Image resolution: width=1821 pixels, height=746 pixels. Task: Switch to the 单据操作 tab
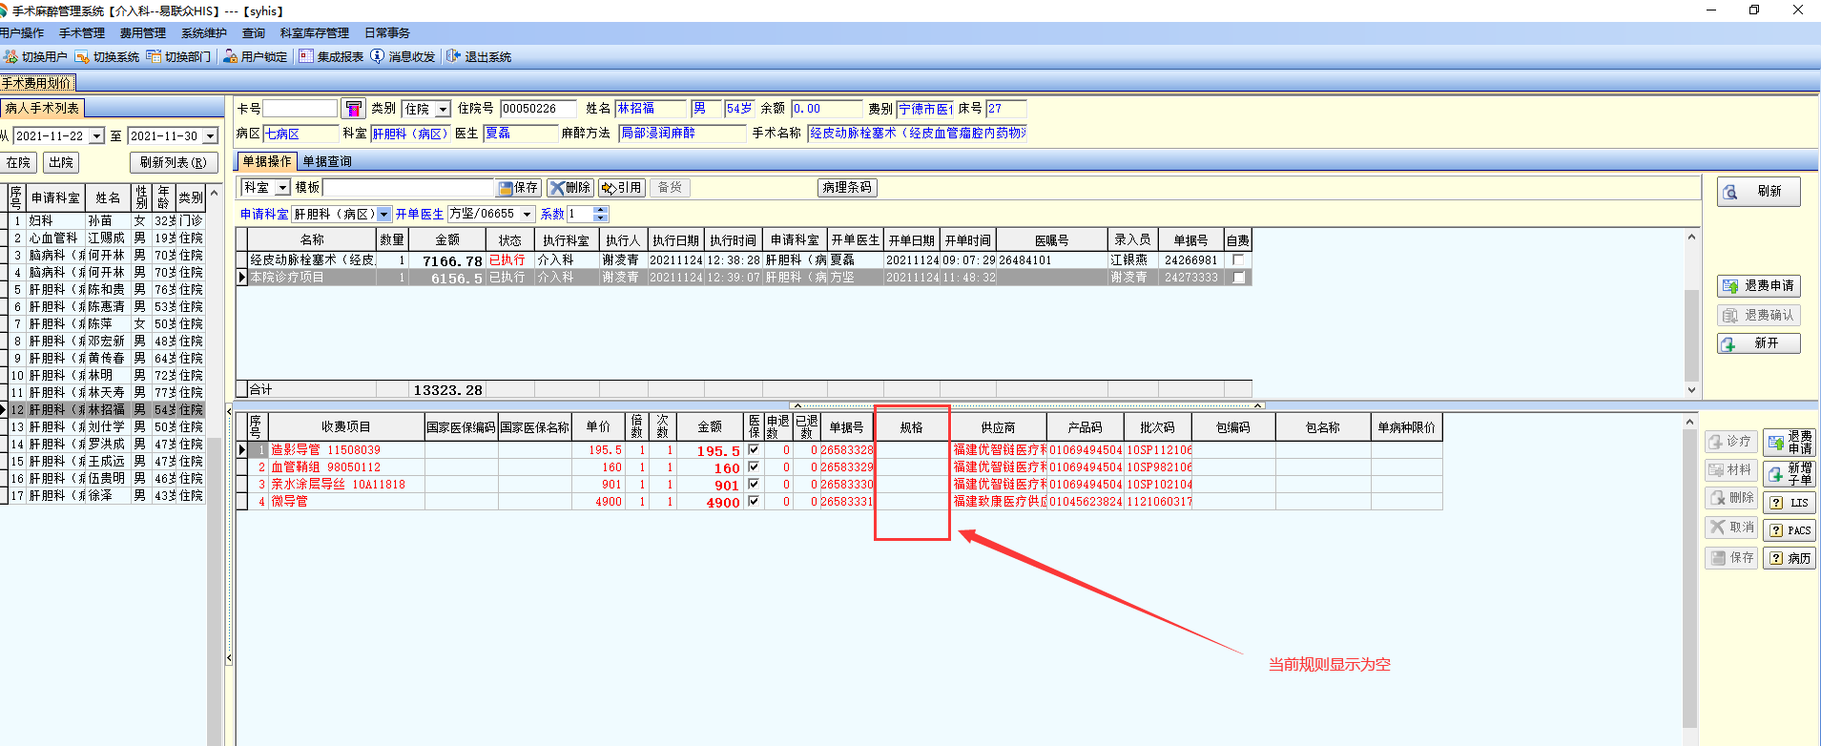267,161
